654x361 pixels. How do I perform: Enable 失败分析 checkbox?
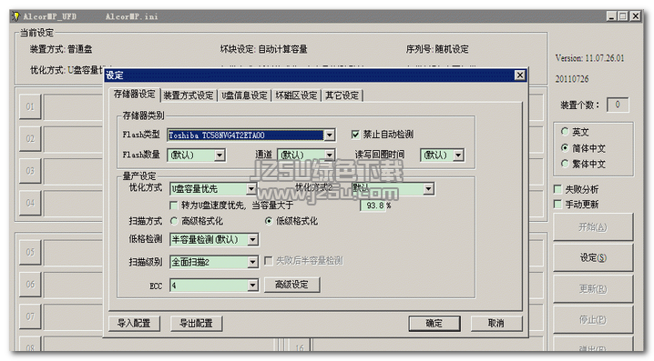(x=557, y=189)
